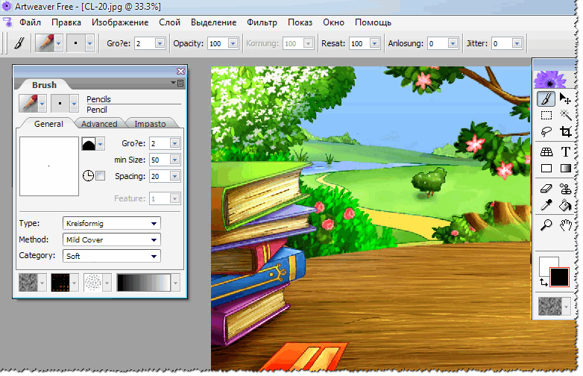Open the min Size dropdown in Brush panel
Image resolution: width=583 pixels, height=376 pixels.
[x=174, y=160]
